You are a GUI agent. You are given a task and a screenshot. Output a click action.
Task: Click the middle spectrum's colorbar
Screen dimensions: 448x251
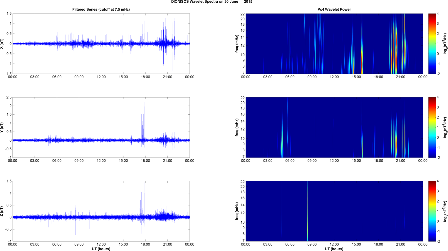tap(432, 127)
